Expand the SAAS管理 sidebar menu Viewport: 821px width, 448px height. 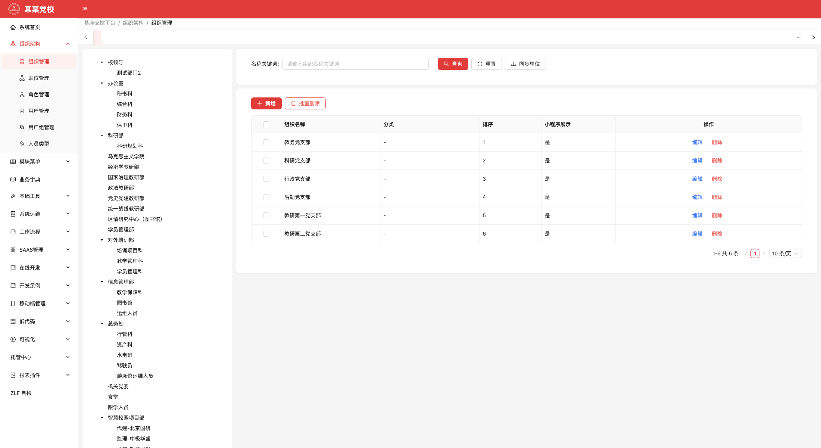(x=68, y=250)
